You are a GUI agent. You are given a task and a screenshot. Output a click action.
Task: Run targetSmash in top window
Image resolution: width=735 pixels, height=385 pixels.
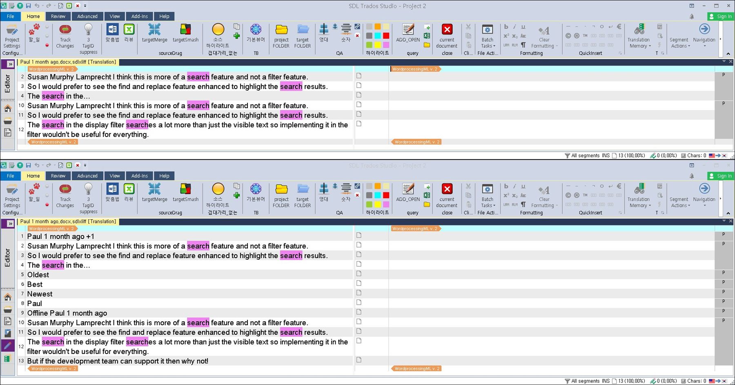tap(185, 33)
